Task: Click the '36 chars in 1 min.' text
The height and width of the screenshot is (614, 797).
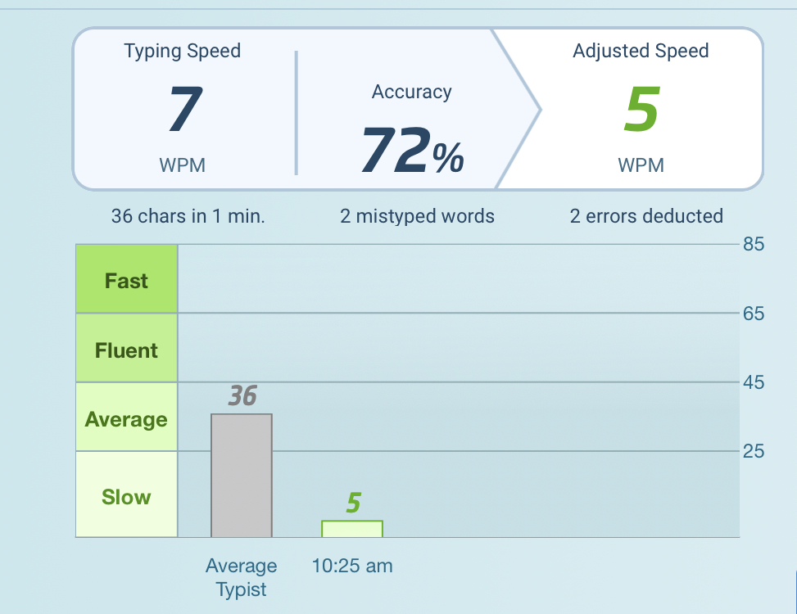Action: [x=188, y=217]
